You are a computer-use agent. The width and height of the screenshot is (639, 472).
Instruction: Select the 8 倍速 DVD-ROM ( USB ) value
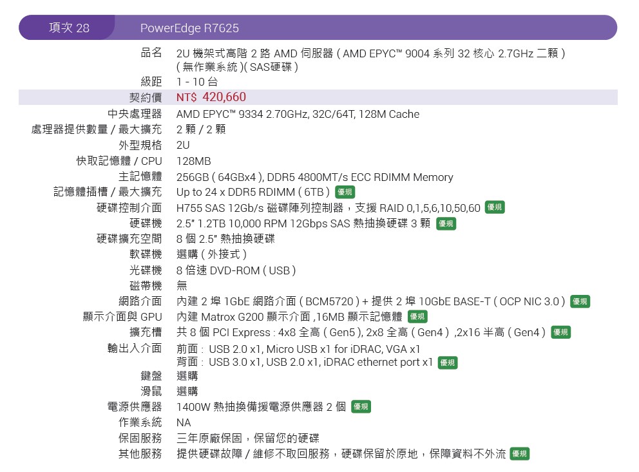(236, 270)
